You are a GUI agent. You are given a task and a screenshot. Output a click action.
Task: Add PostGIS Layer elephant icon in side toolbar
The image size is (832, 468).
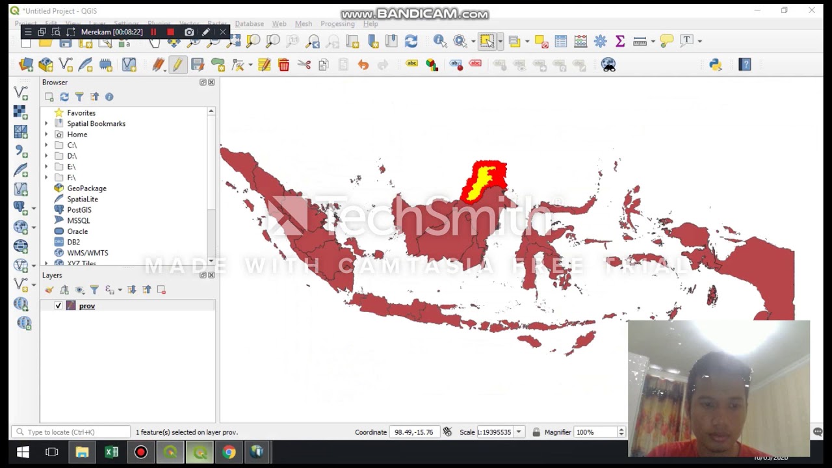(x=21, y=208)
